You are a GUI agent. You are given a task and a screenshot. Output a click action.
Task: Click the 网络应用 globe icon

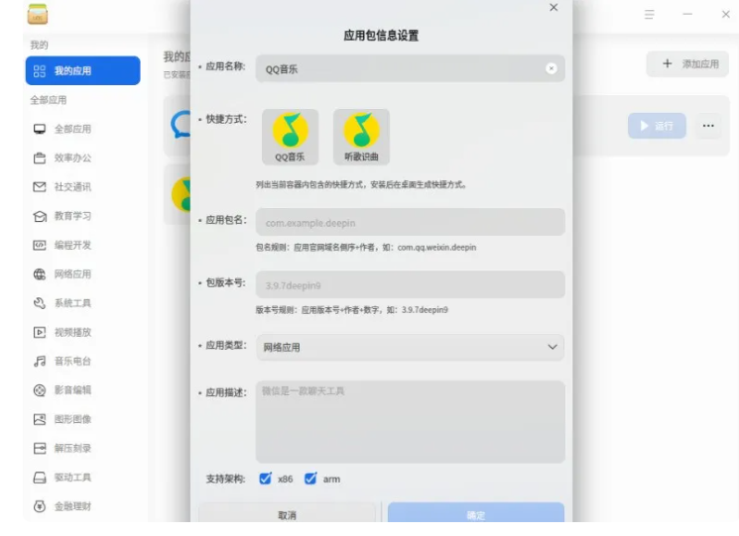[x=40, y=273]
